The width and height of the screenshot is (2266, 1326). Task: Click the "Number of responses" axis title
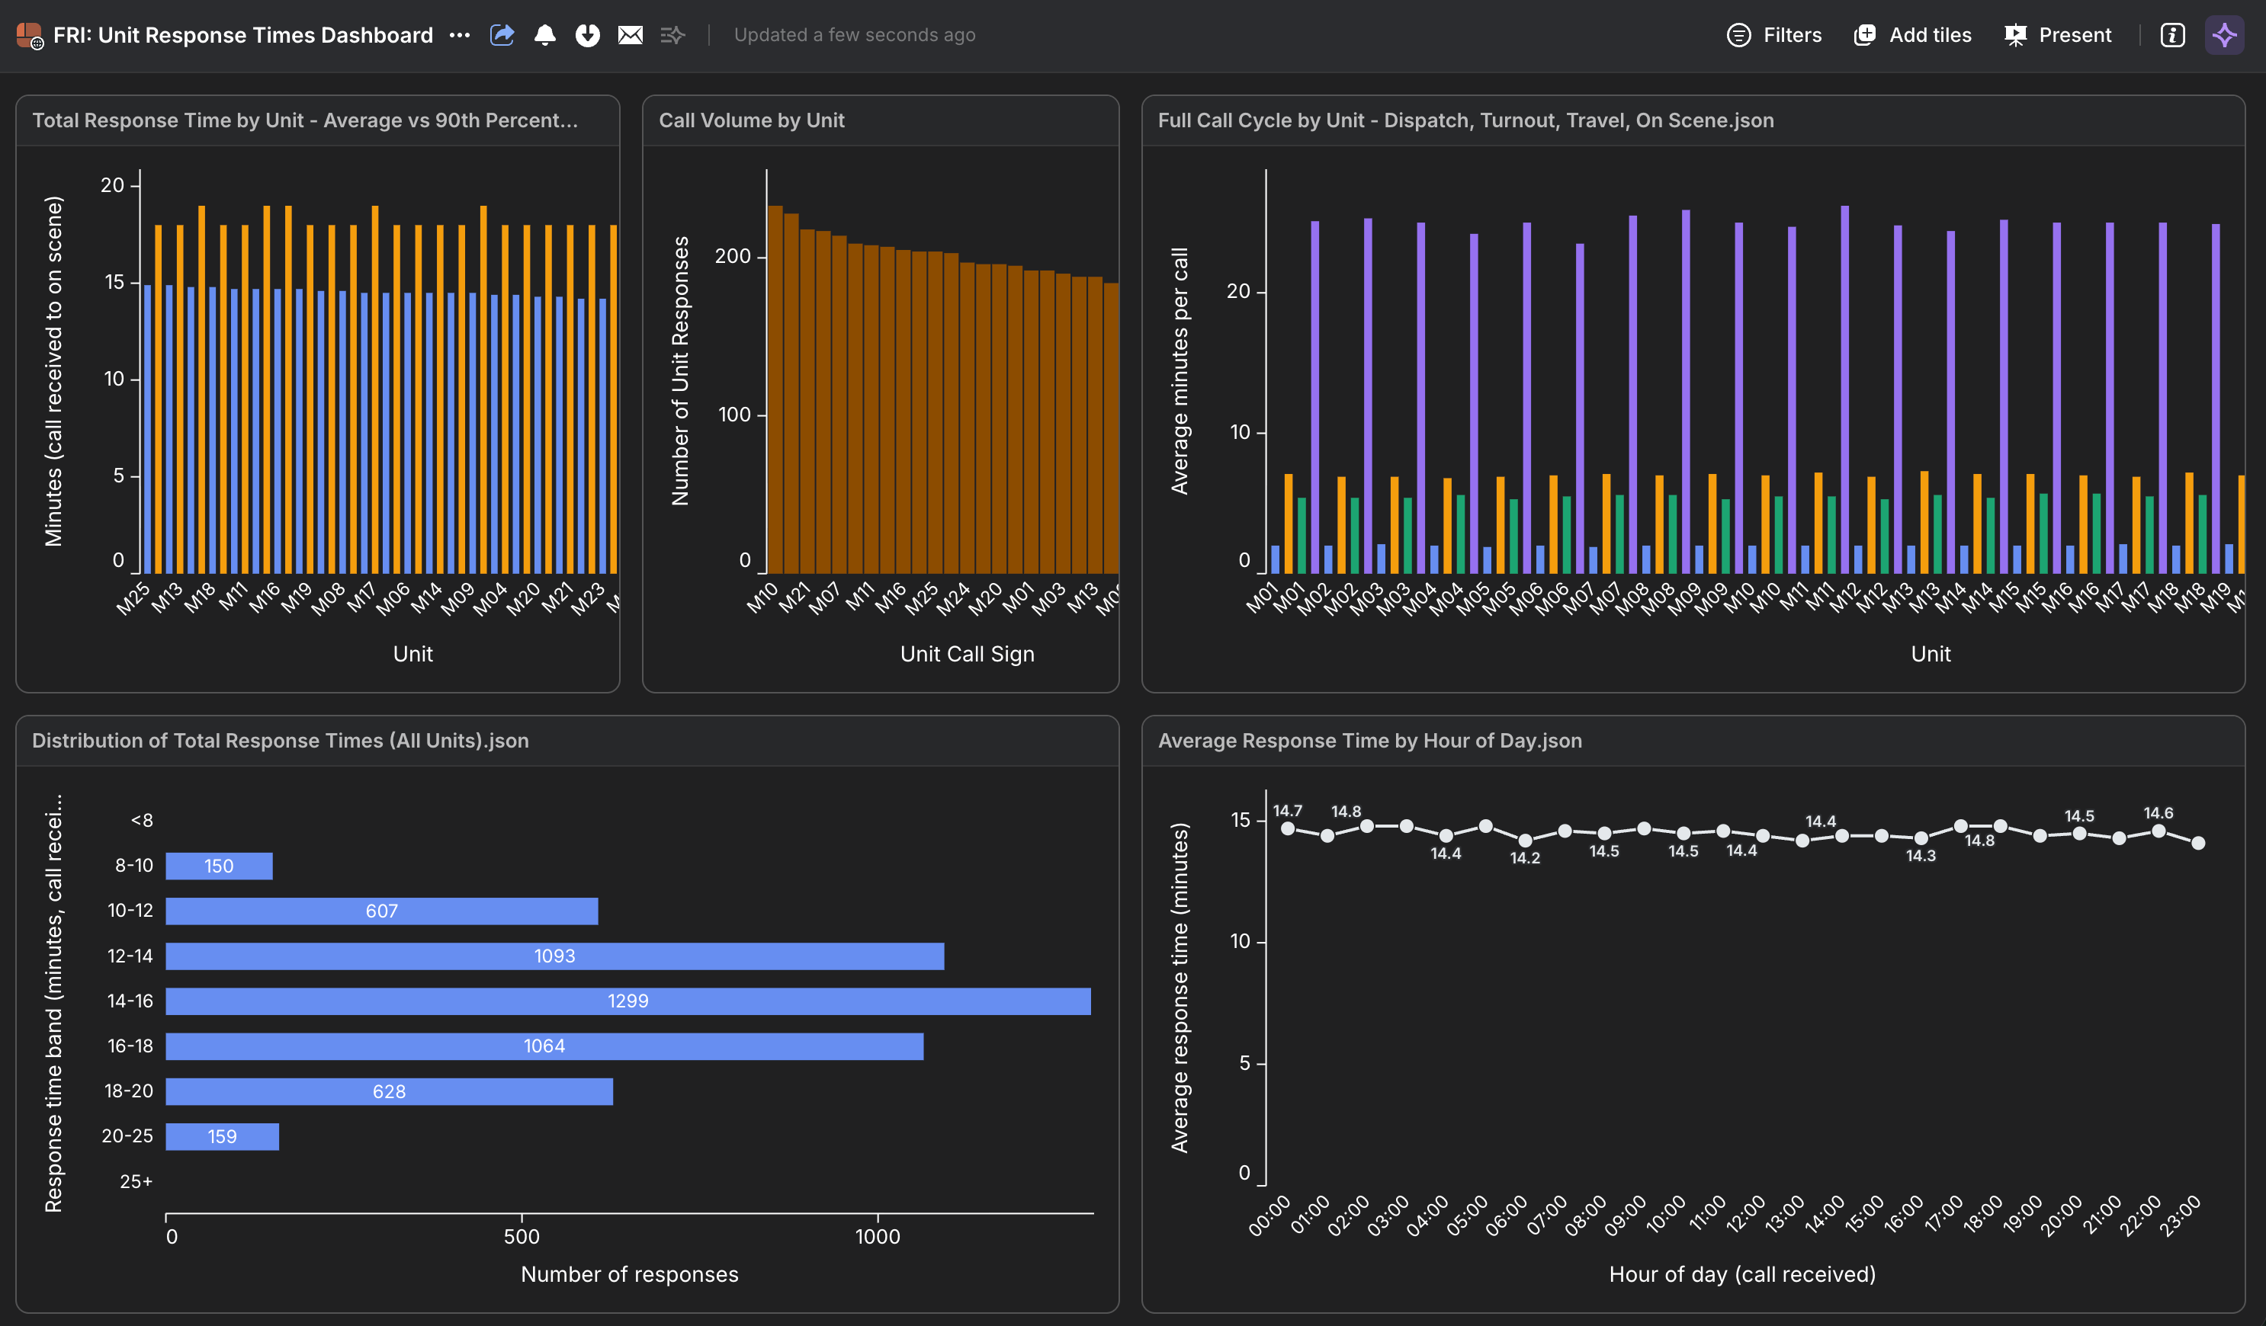(x=630, y=1274)
